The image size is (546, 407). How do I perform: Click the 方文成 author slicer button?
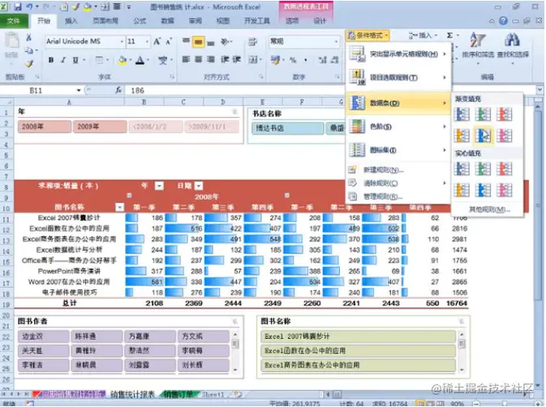pyautogui.click(x=204, y=336)
